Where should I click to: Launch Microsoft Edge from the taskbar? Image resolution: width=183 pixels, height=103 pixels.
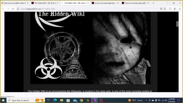55,100
